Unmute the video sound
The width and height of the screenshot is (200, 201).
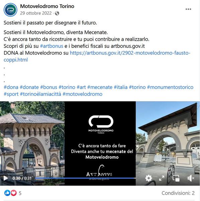pyautogui.click(x=191, y=178)
